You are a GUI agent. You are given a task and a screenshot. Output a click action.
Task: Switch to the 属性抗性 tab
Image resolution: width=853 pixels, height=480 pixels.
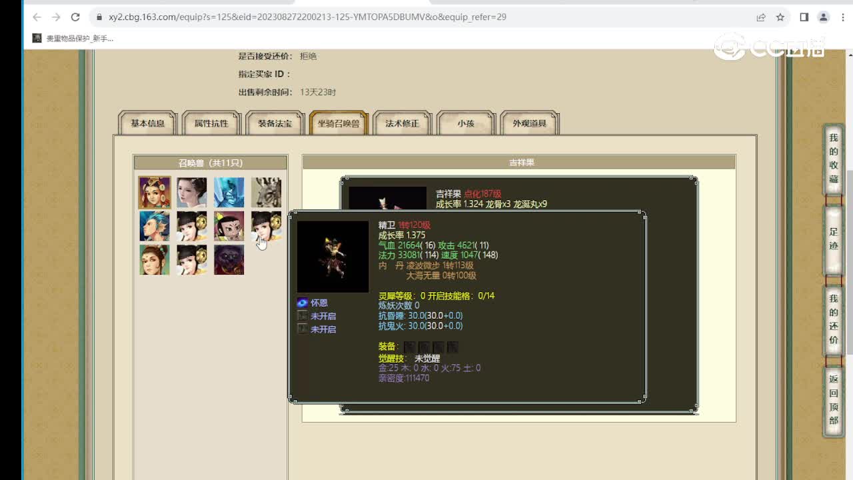(x=211, y=123)
